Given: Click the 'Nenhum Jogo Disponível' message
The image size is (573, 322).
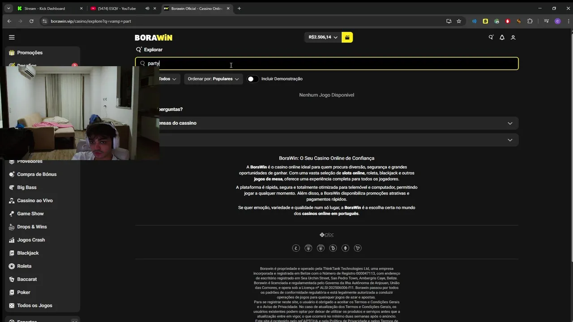Looking at the screenshot, I should [x=327, y=95].
